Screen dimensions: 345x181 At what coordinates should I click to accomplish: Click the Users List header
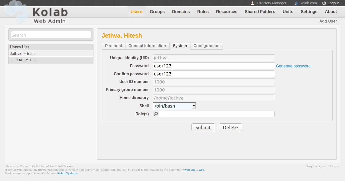51,47
